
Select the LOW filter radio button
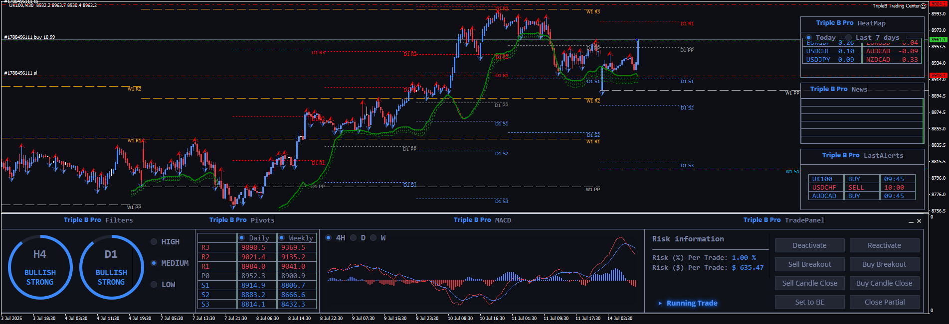154,285
